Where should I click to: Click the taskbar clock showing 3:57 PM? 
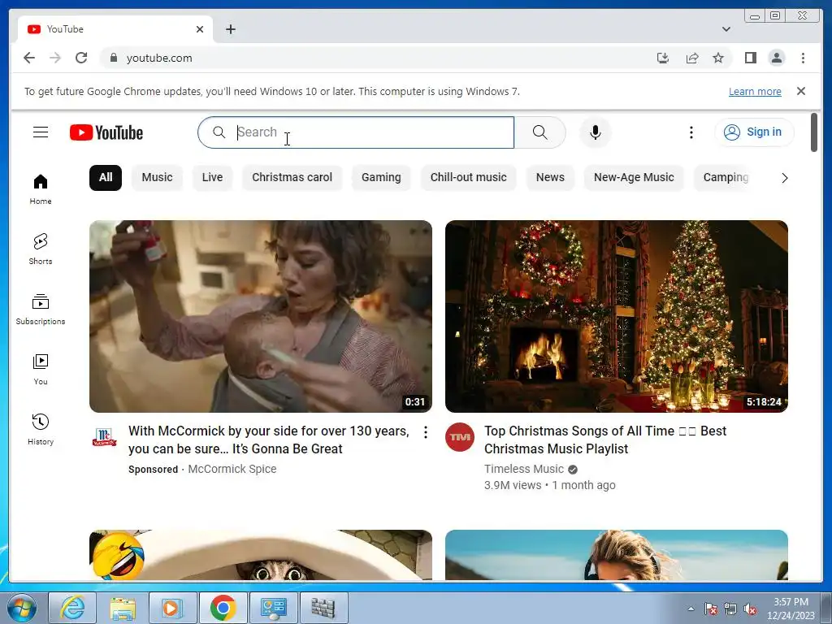[x=791, y=609]
